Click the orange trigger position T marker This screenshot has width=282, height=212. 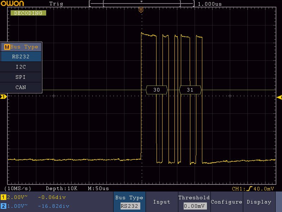(x=141, y=10)
